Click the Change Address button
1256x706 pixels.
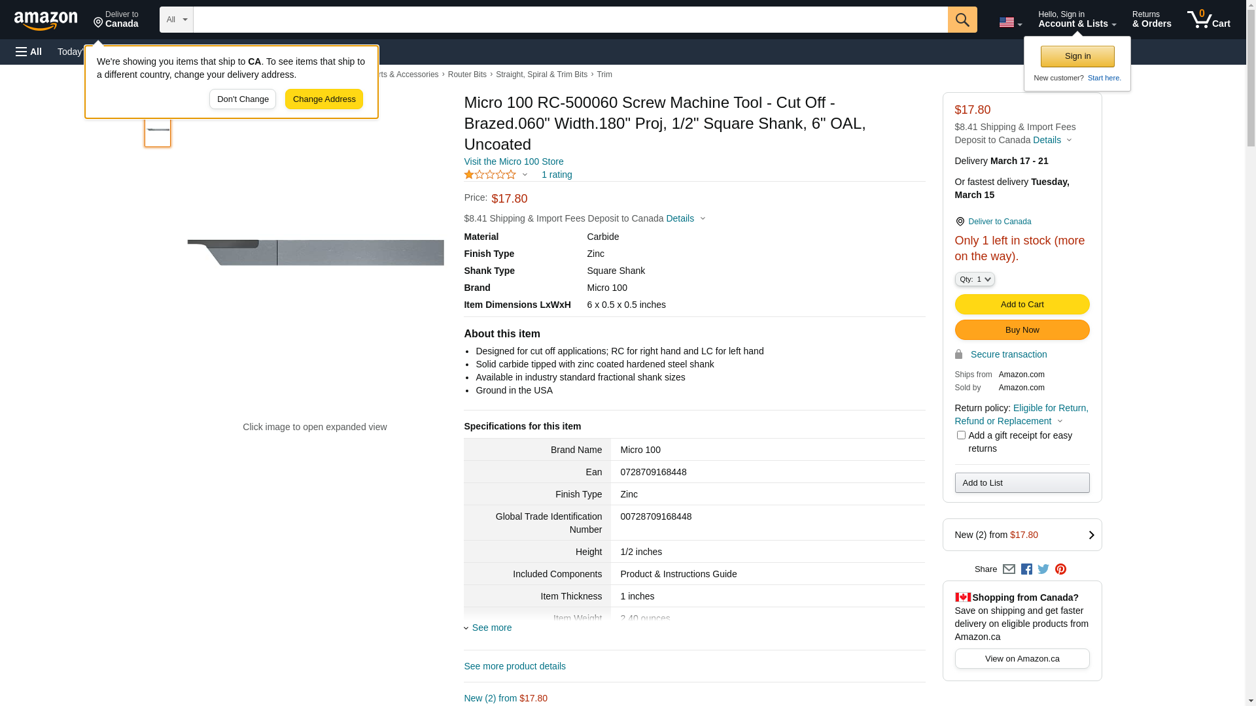[x=324, y=99]
